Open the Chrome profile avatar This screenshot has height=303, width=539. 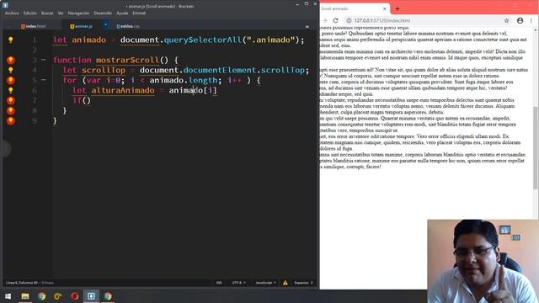(x=520, y=20)
